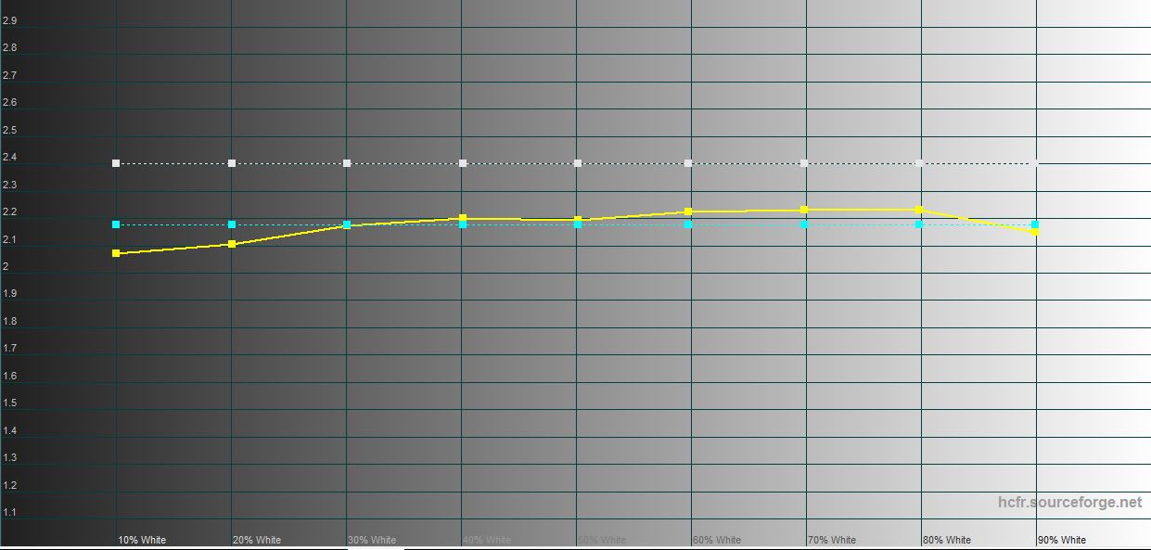1151x550 pixels.
Task: Select the "60% White" axis label
Action: coord(717,540)
